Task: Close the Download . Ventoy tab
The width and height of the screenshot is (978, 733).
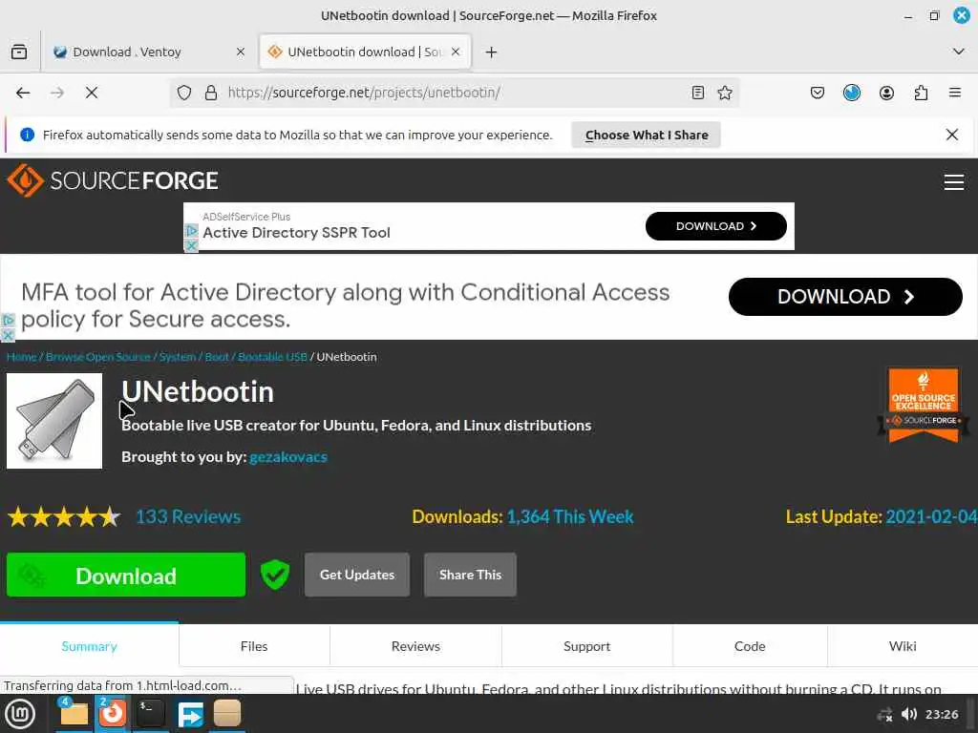Action: click(x=241, y=52)
